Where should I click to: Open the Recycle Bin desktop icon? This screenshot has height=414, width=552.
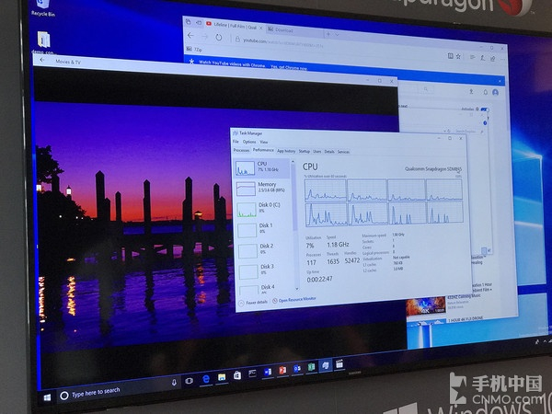point(43,7)
